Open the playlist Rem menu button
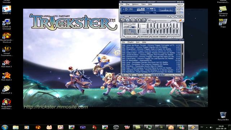Screen dimensions: 231x130 point(133,75)
